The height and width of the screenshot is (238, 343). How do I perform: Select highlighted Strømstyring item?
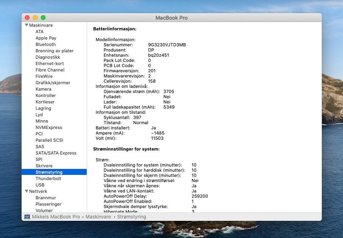click(54, 172)
